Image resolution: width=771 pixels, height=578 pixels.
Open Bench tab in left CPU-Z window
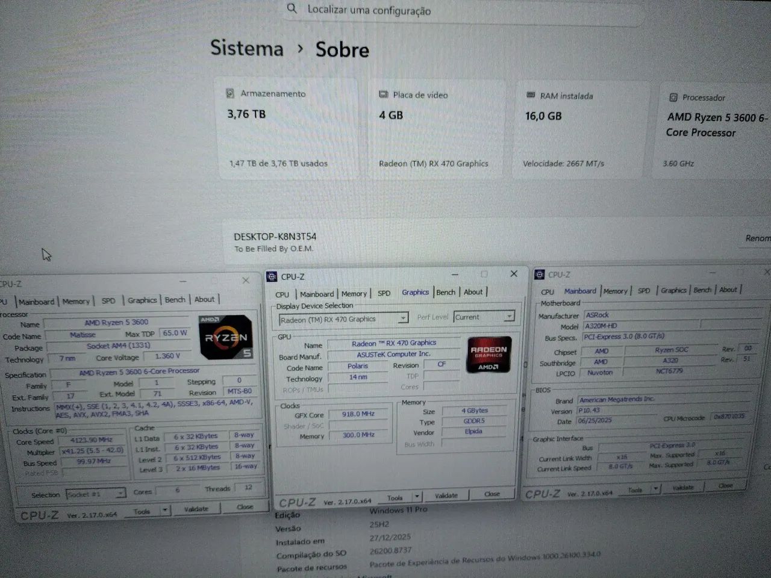[x=175, y=299]
